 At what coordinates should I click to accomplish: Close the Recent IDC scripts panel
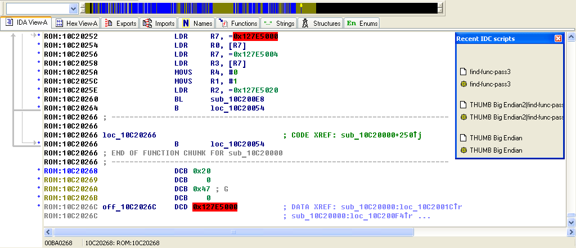(x=558, y=39)
